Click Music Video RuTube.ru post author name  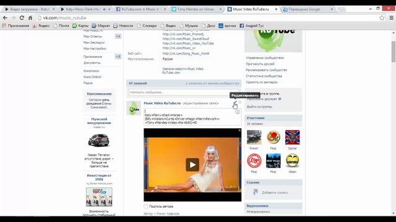tap(162, 103)
